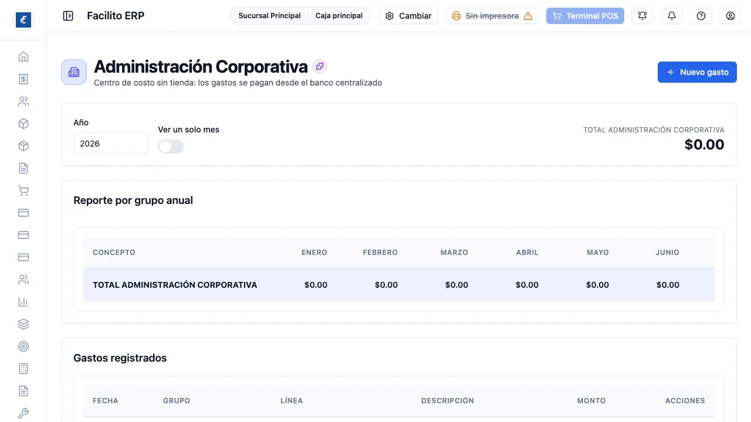
Task: Click the MONTO column header
Action: 591,401
